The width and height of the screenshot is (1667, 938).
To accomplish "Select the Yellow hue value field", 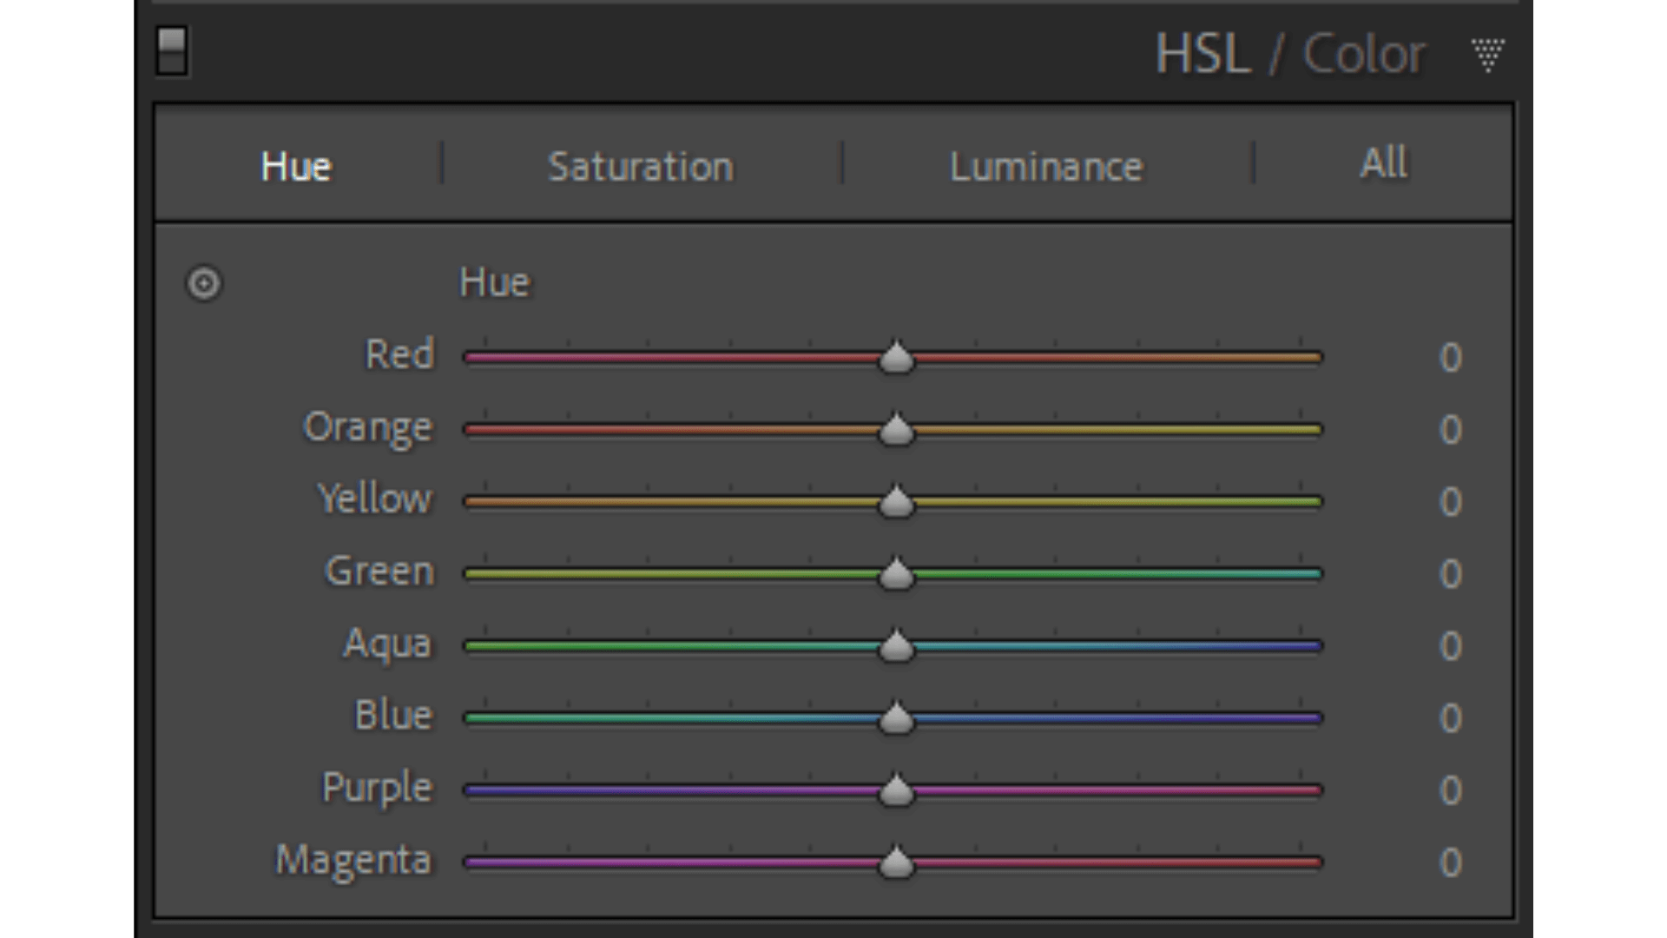I will 1450,501.
